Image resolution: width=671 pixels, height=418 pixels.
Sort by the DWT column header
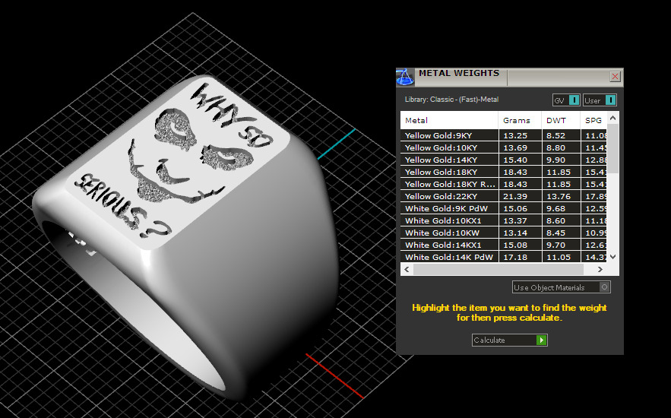[561, 120]
